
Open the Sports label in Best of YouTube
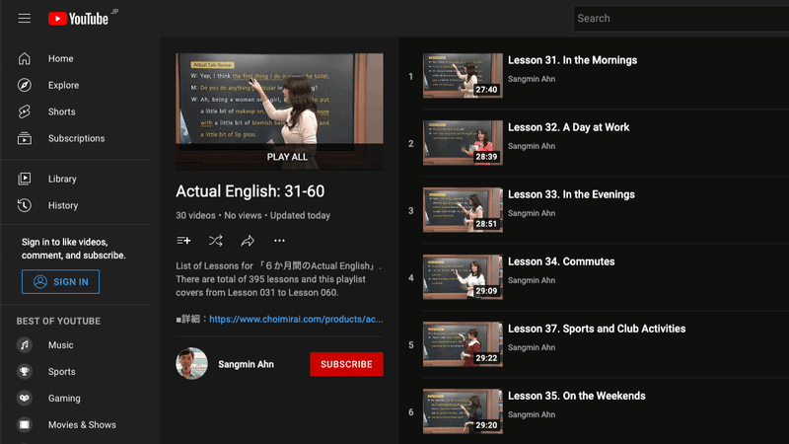click(62, 372)
